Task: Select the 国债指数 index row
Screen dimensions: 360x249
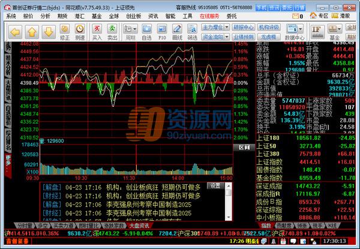Action: coord(306,170)
